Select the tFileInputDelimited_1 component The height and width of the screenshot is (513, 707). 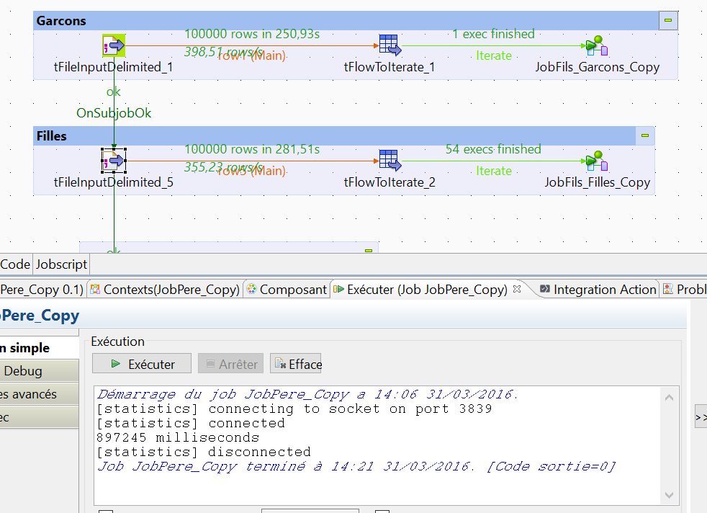pyautogui.click(x=114, y=45)
